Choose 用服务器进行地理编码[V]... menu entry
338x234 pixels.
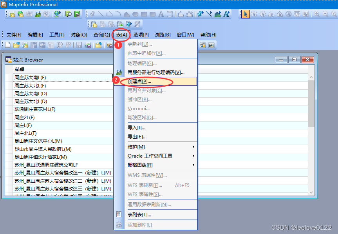155,73
